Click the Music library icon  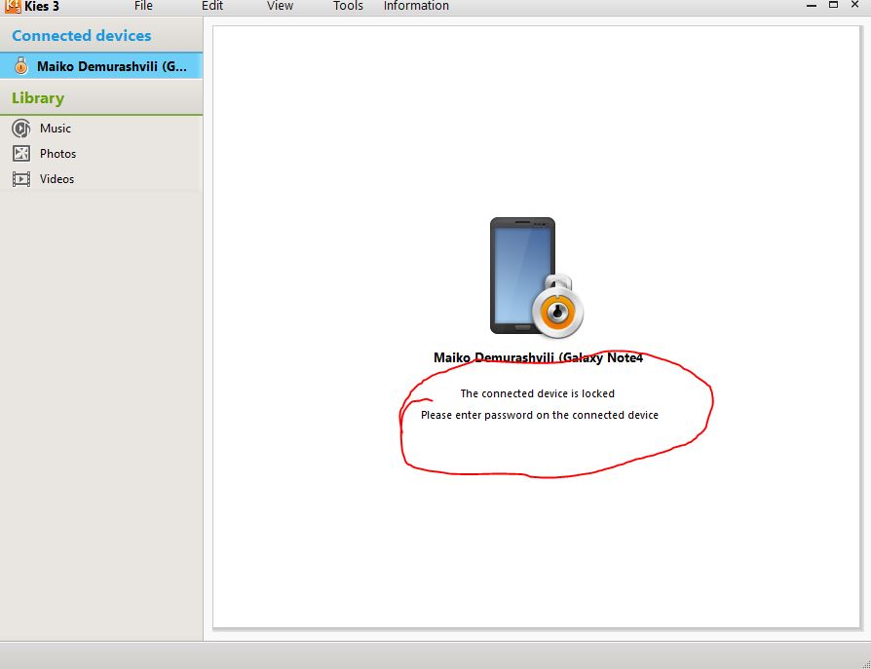point(21,129)
